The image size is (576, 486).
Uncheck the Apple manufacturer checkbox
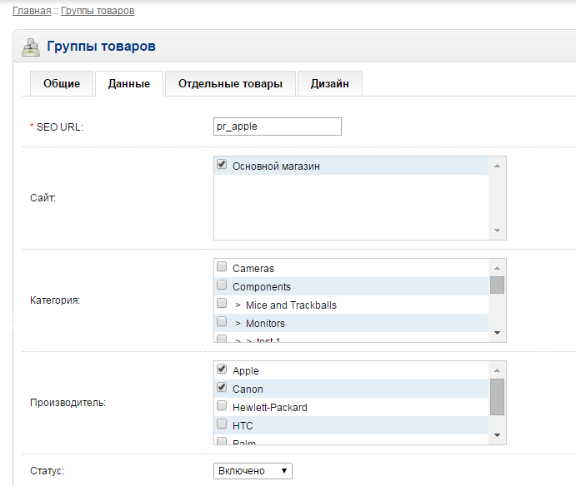click(222, 370)
